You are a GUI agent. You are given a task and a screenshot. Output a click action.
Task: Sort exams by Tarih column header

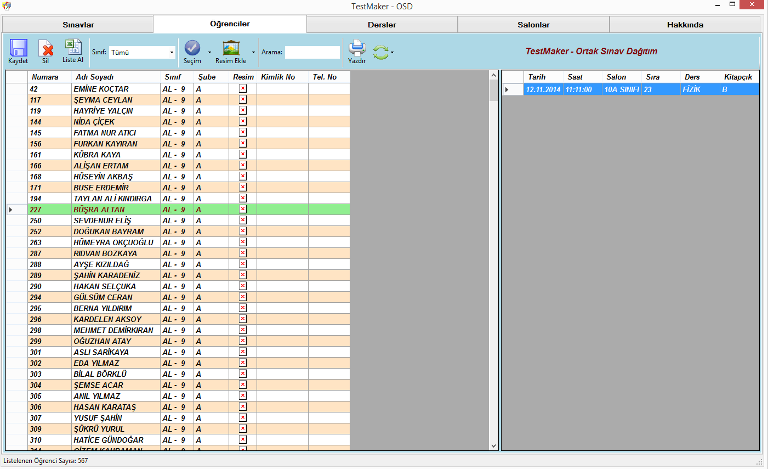[x=537, y=77]
